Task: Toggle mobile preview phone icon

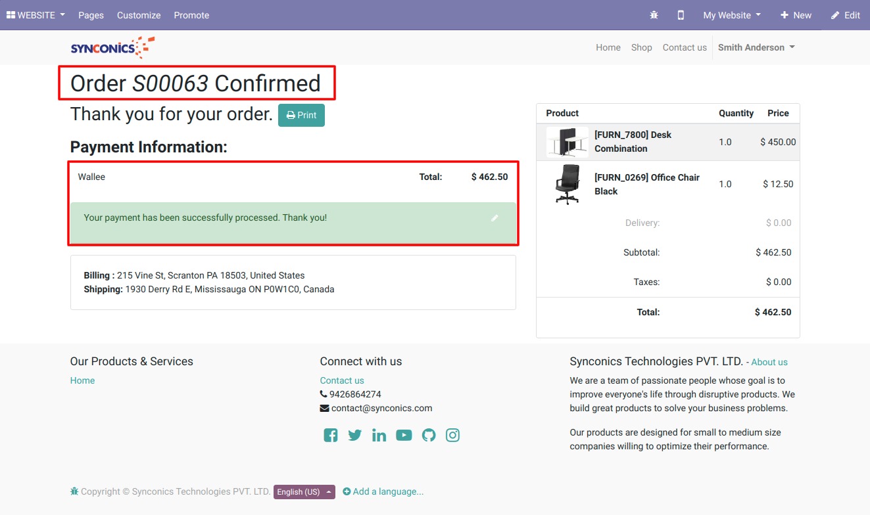Action: 681,15
